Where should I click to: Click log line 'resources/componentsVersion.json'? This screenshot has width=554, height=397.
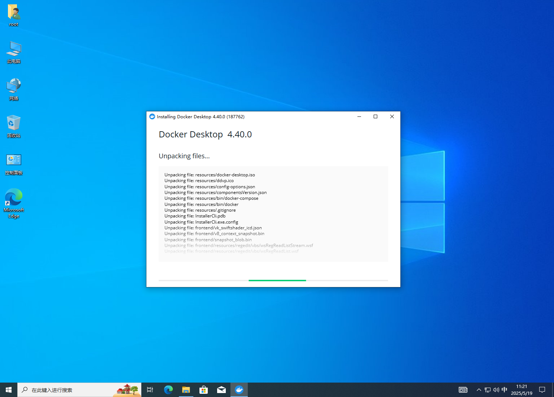click(x=216, y=193)
